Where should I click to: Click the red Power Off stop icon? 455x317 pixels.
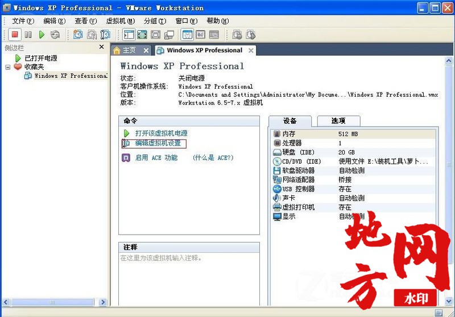tap(15, 35)
